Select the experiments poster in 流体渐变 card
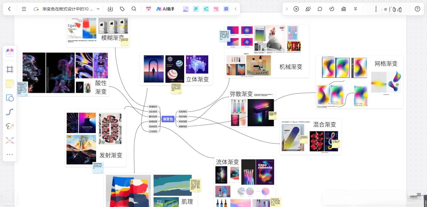 265,172
